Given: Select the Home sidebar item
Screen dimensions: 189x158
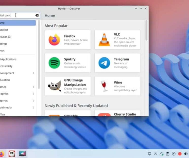Looking at the screenshot, I should (18, 23).
